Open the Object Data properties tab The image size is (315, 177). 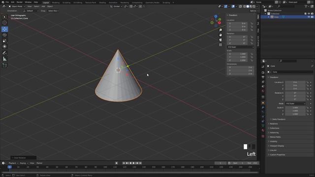[263, 126]
